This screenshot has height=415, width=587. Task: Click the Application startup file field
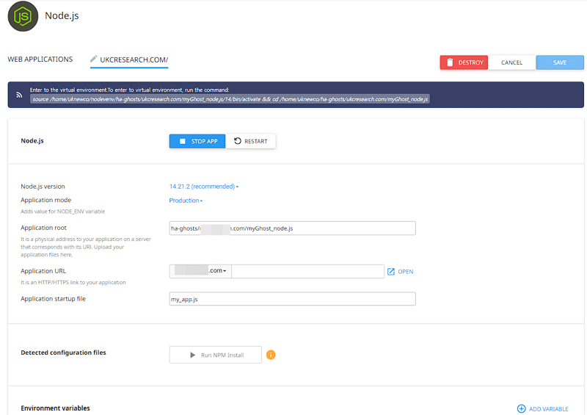[x=292, y=299]
